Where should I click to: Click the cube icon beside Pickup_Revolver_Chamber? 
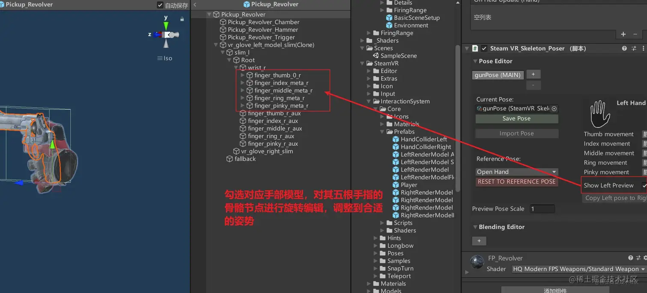[223, 22]
